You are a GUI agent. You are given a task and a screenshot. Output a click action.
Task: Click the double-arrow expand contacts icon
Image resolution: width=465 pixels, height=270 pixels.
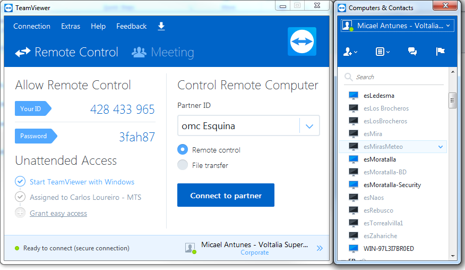pyautogui.click(x=320, y=248)
